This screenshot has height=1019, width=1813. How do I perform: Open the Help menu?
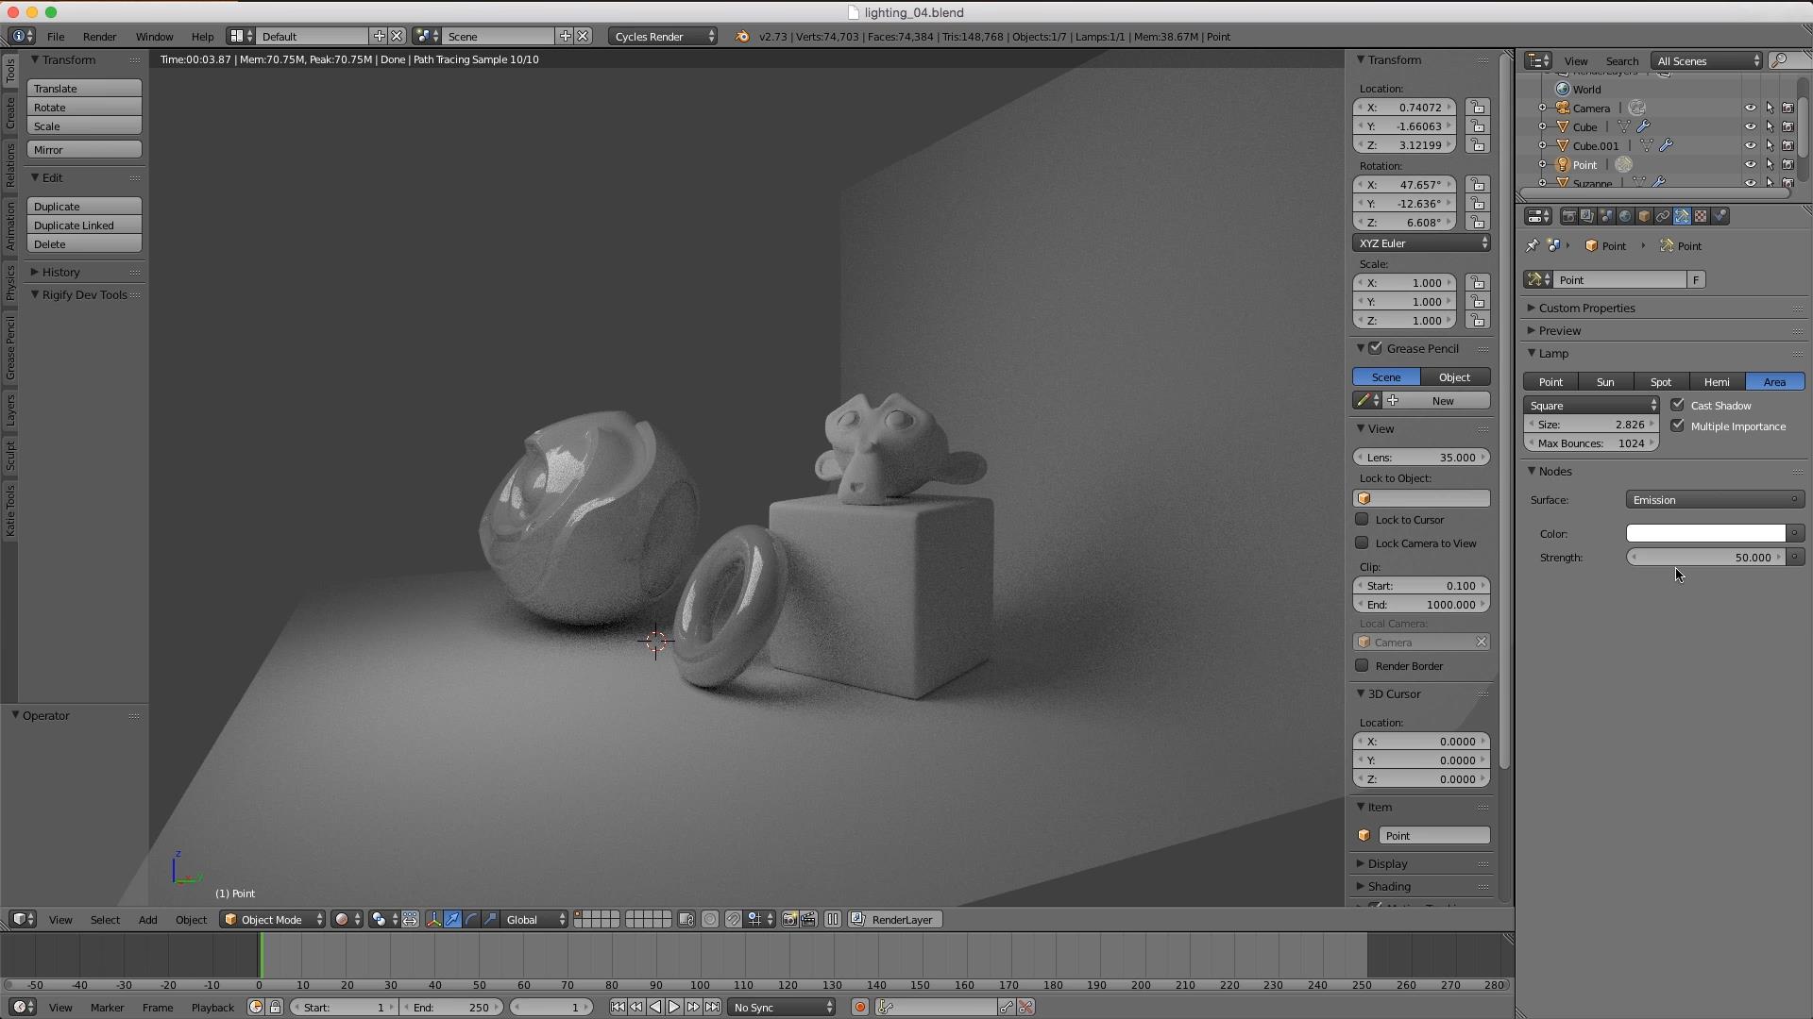point(202,36)
